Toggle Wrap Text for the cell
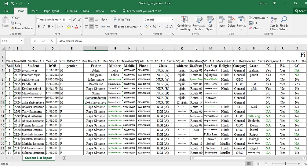The height and width of the screenshot is (166, 307). coord(121,20)
